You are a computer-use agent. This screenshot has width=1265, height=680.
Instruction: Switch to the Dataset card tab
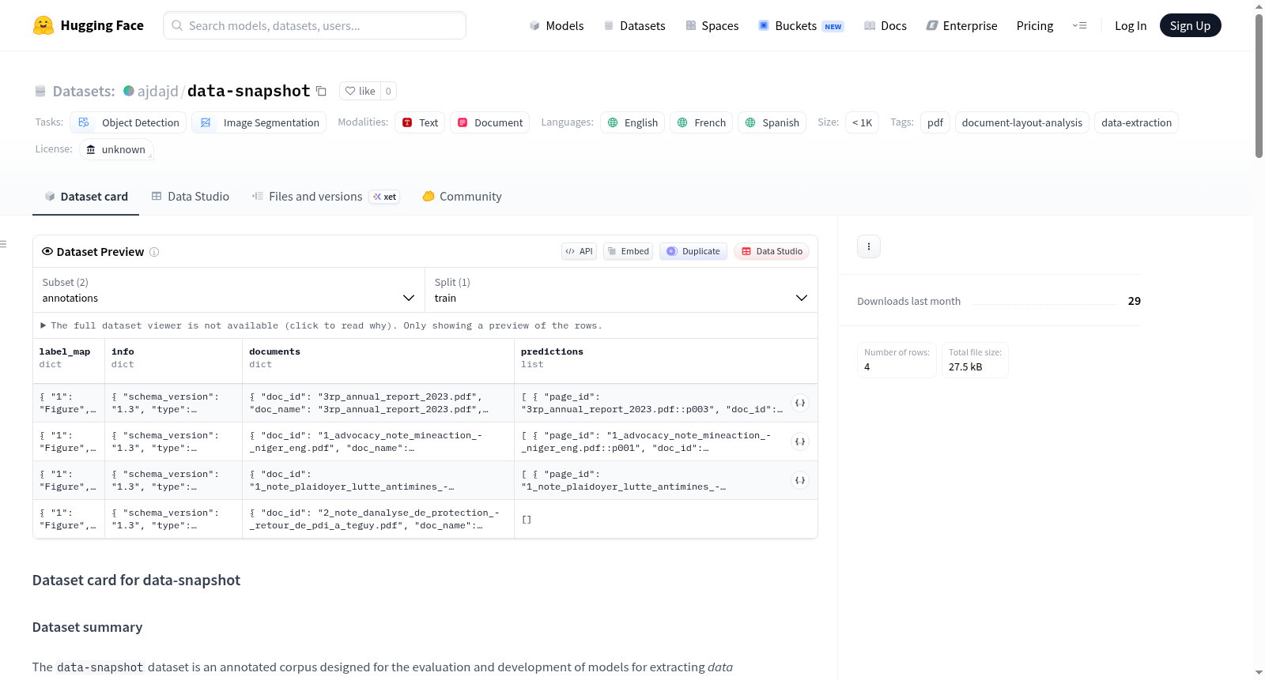pyautogui.click(x=85, y=197)
